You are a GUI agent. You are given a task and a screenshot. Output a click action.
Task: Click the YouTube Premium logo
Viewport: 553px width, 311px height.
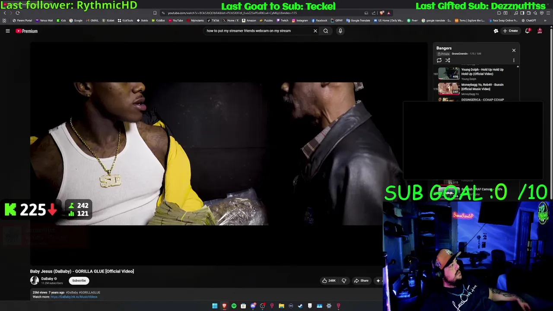(27, 31)
